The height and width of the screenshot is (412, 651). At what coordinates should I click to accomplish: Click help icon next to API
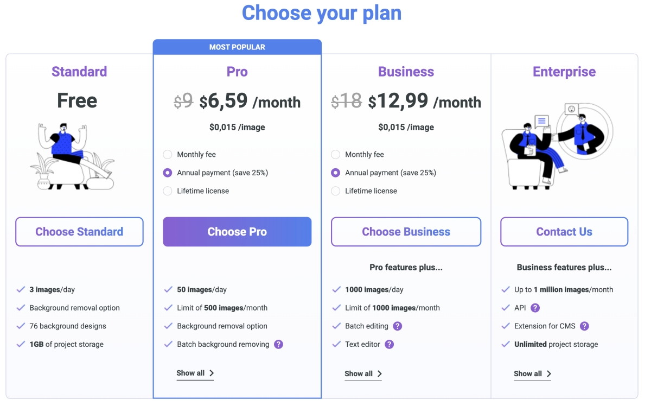[x=535, y=308]
